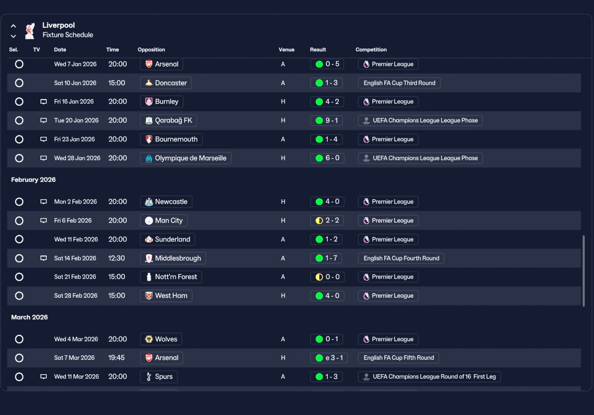Sort fixtures by the Competition column header
This screenshot has width=594, height=415.
coord(371,50)
